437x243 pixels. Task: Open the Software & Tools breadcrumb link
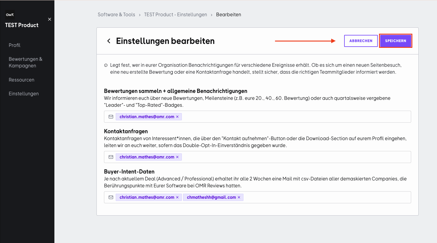tap(116, 14)
